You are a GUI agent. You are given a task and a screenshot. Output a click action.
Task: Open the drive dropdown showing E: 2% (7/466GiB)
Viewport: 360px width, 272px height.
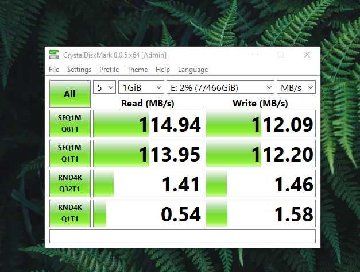pos(220,87)
